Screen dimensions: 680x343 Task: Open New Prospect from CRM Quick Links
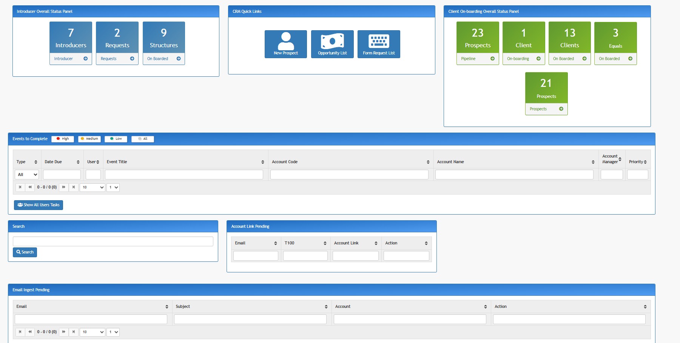(285, 44)
